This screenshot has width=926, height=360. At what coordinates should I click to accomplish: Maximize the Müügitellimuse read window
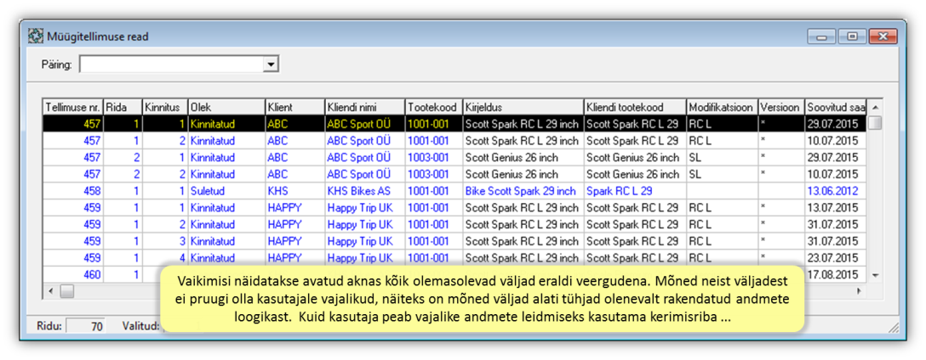[x=852, y=37]
